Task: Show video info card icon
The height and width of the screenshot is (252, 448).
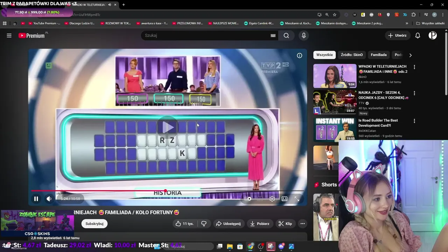Action: pyautogui.click(x=300, y=55)
